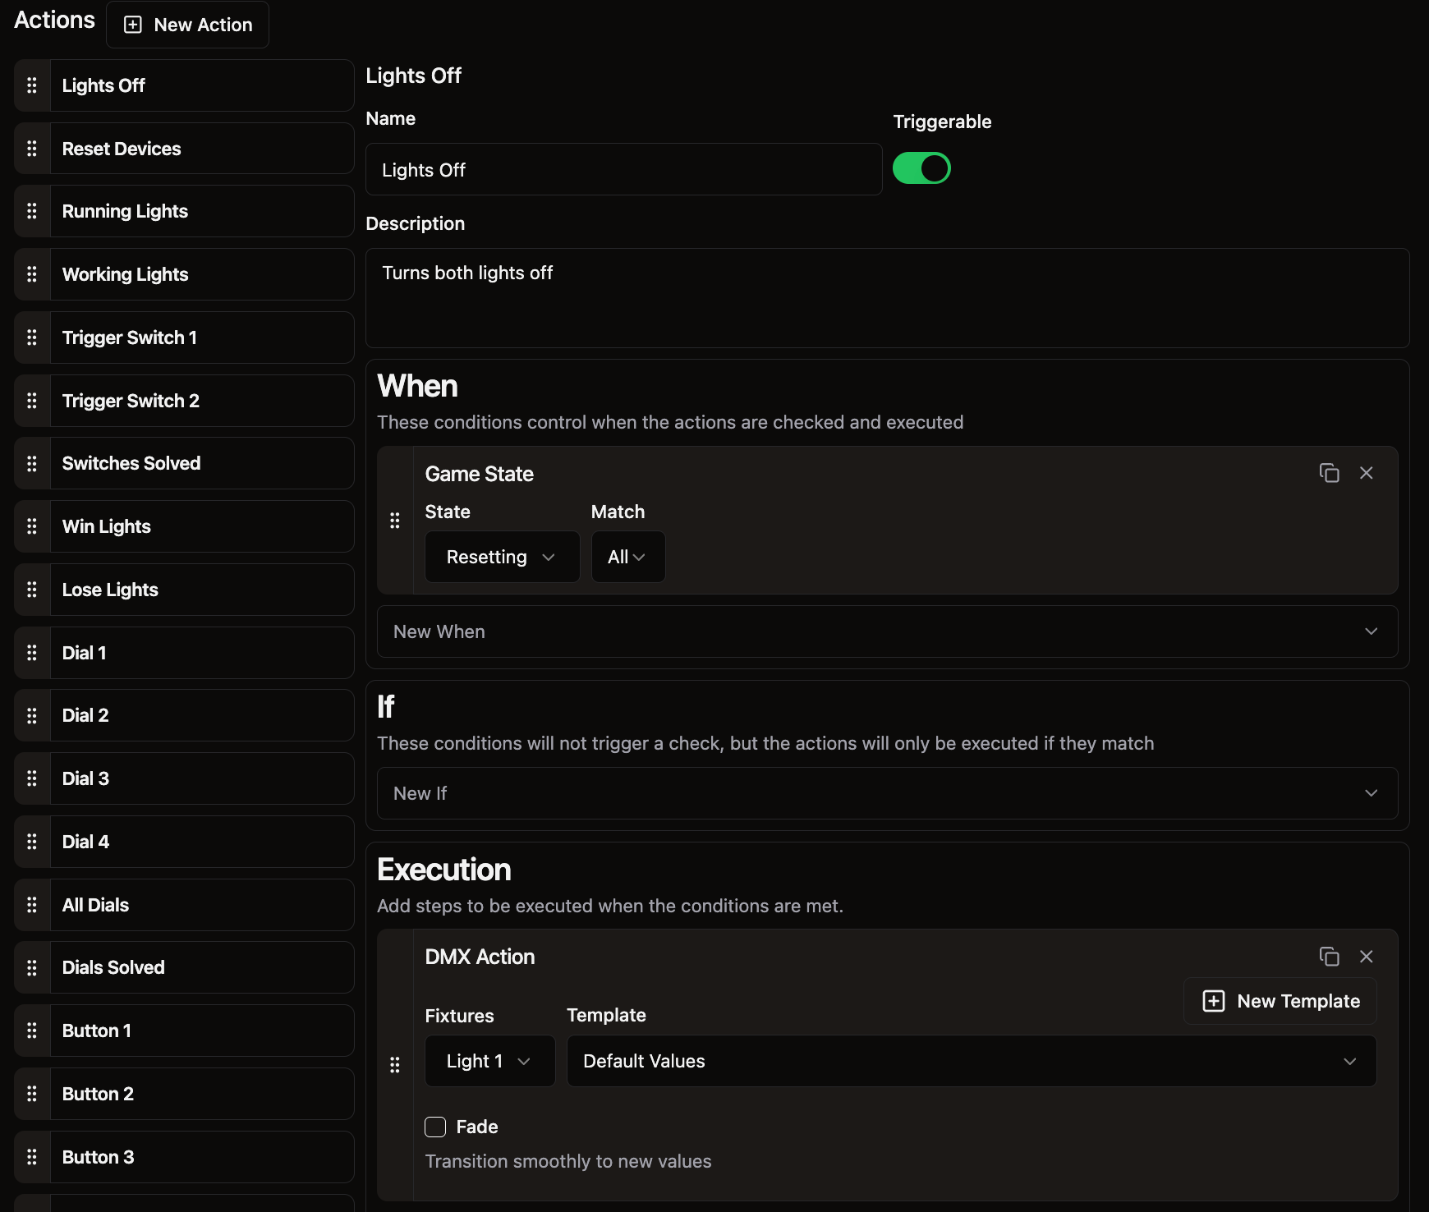This screenshot has width=1429, height=1212.
Task: Click the drag handle for Trigger Switch 1
Action: (x=32, y=337)
